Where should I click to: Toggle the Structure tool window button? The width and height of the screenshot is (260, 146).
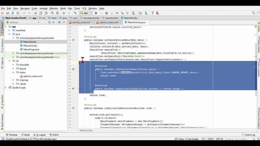pos(2,45)
